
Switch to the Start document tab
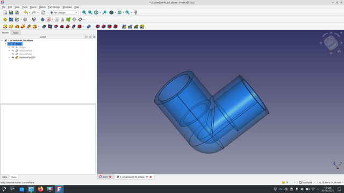pos(105,177)
